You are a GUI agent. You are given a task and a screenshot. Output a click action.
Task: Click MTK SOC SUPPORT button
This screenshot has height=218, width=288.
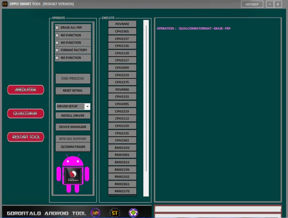point(73,139)
